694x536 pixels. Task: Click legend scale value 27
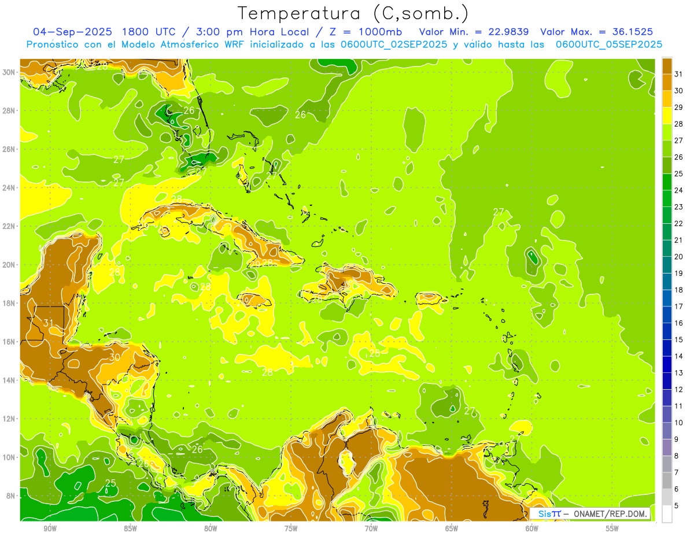[x=679, y=141]
